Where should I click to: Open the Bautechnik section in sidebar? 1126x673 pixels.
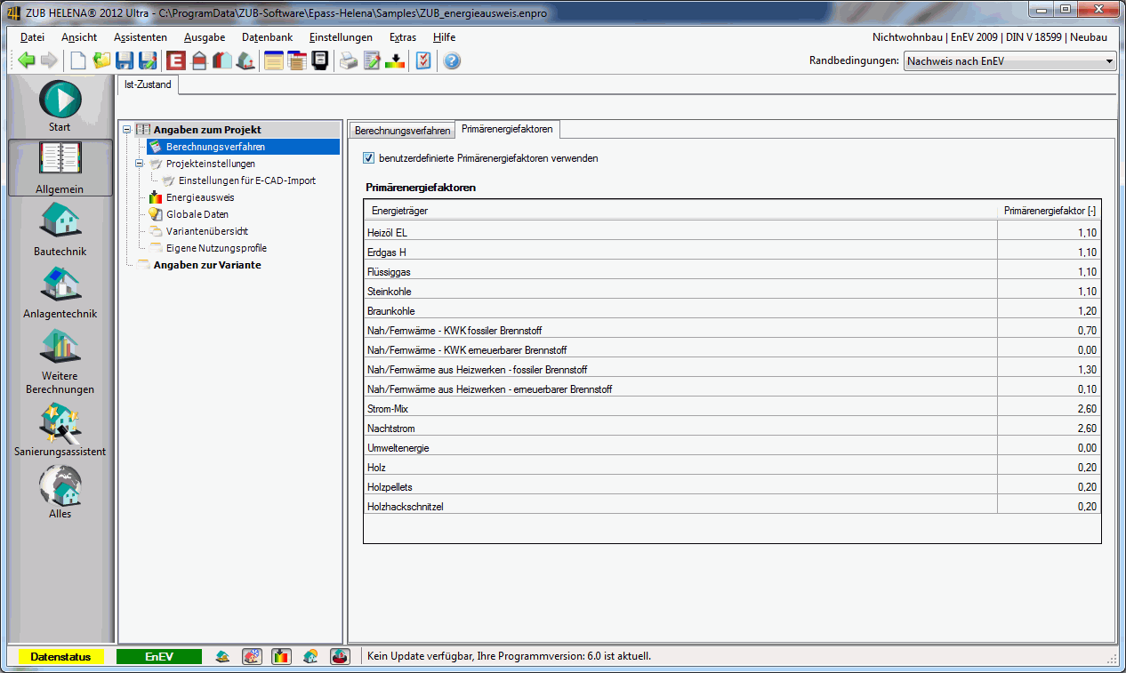tap(60, 229)
